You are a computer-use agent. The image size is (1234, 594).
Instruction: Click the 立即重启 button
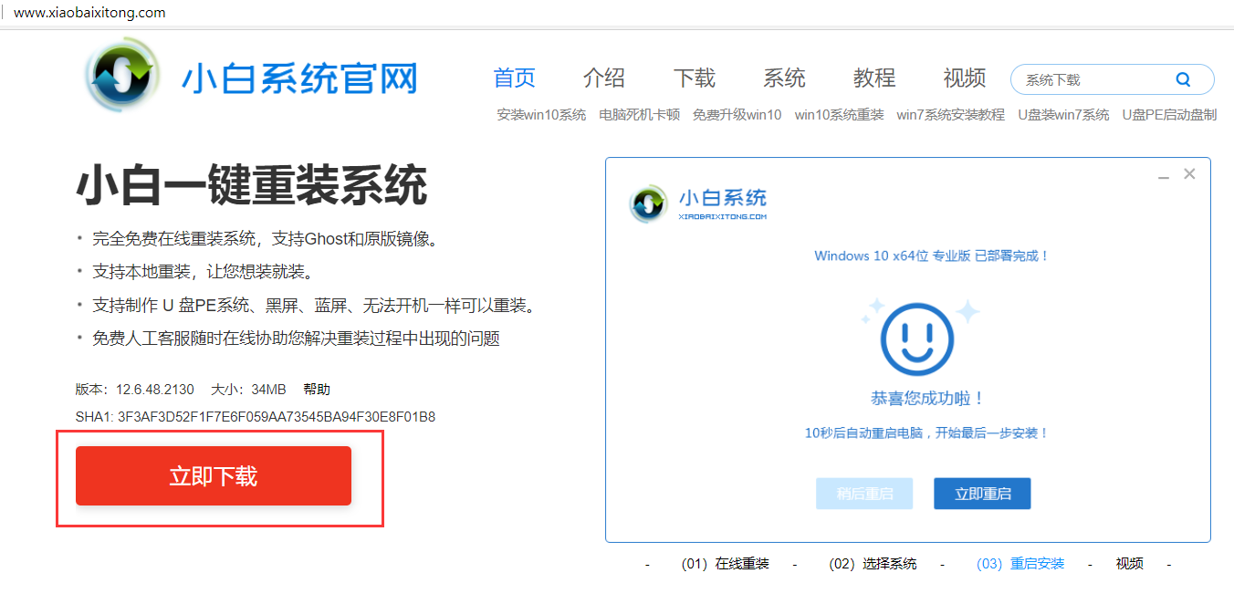[x=982, y=494]
